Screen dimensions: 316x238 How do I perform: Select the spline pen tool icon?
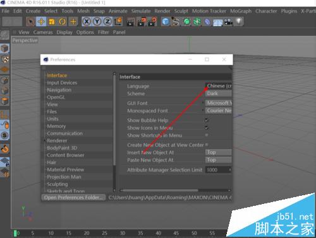pyautogui.click(x=176, y=21)
